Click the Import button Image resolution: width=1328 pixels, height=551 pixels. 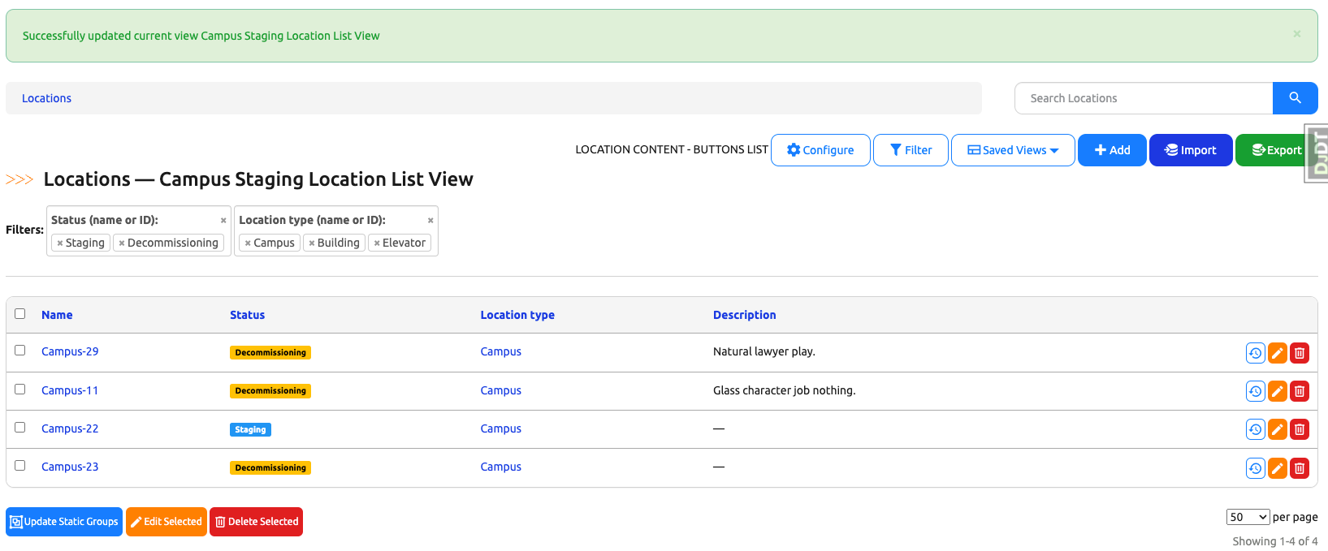pyautogui.click(x=1190, y=150)
